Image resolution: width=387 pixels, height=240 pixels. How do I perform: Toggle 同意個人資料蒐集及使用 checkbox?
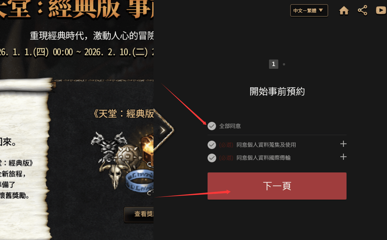click(x=212, y=145)
